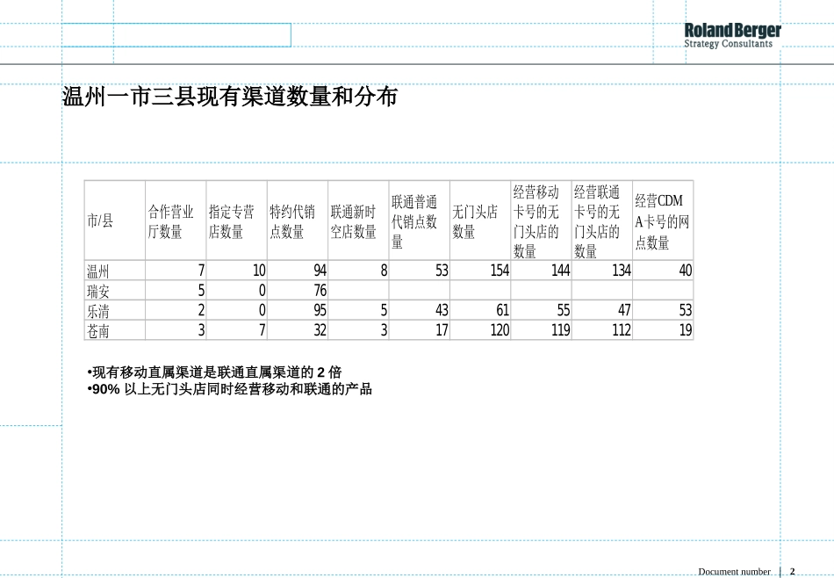Select the cell with value 76 in 瑞安 row
Viewport: 834px width, 578px height.
point(298,291)
